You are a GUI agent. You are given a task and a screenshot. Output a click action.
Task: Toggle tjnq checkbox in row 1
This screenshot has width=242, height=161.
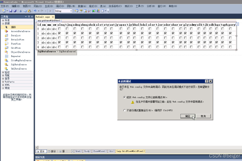(x=67, y=33)
